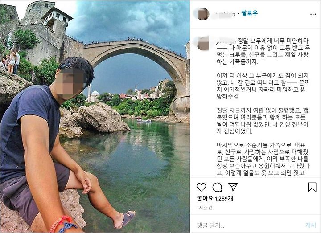Click the pixelated face in the photo
This screenshot has width=321, height=233.
70,82
